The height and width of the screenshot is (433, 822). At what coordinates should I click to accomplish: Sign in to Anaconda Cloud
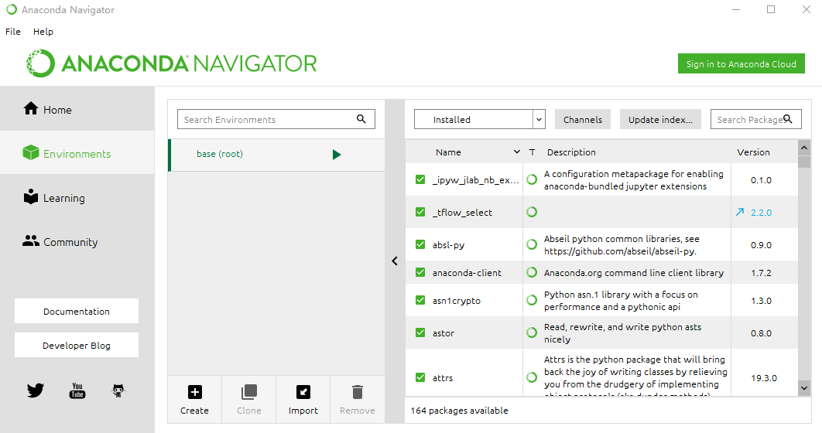pos(742,64)
